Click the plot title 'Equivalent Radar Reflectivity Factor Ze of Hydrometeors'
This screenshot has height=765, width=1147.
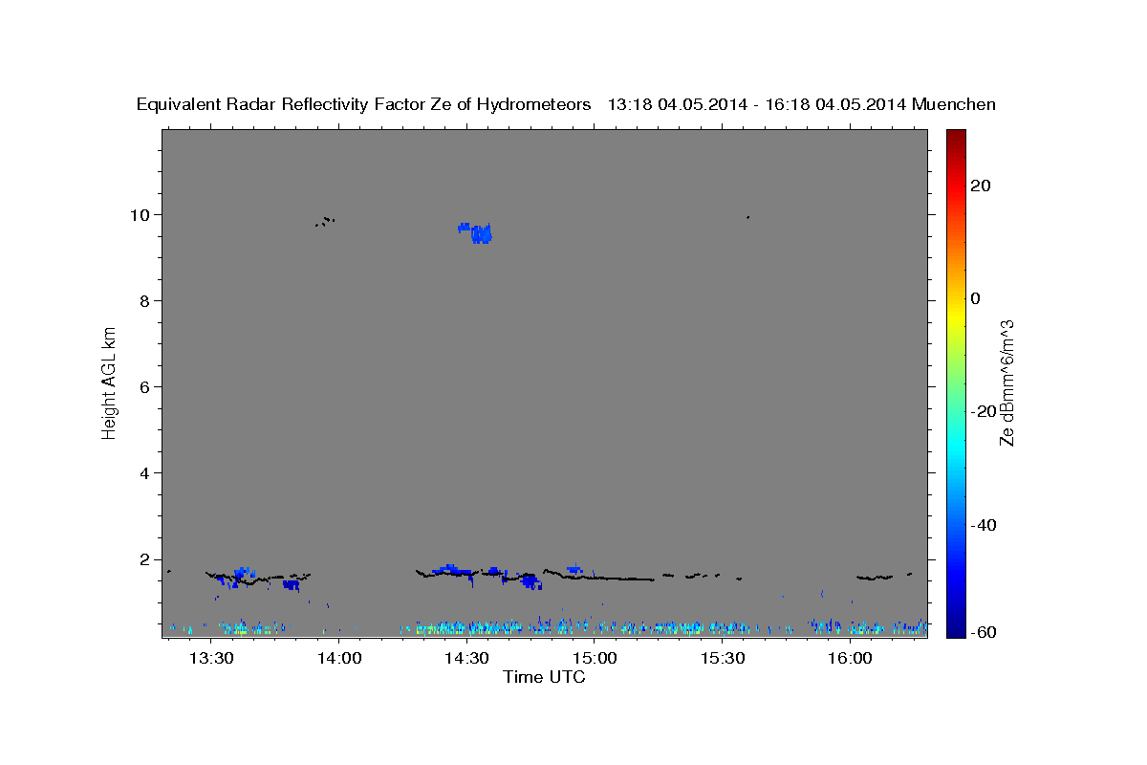click(363, 105)
